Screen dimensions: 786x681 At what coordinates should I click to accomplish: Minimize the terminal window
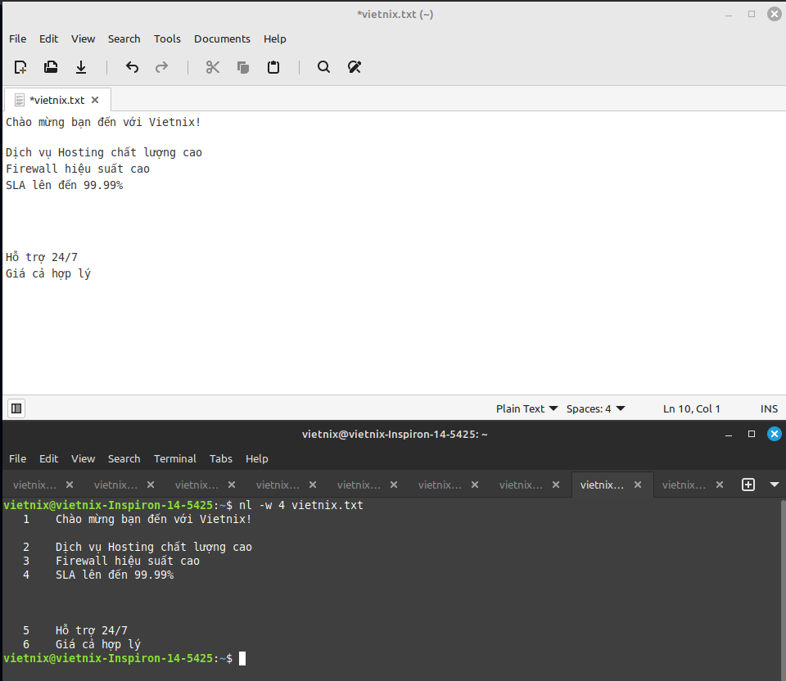tap(729, 434)
